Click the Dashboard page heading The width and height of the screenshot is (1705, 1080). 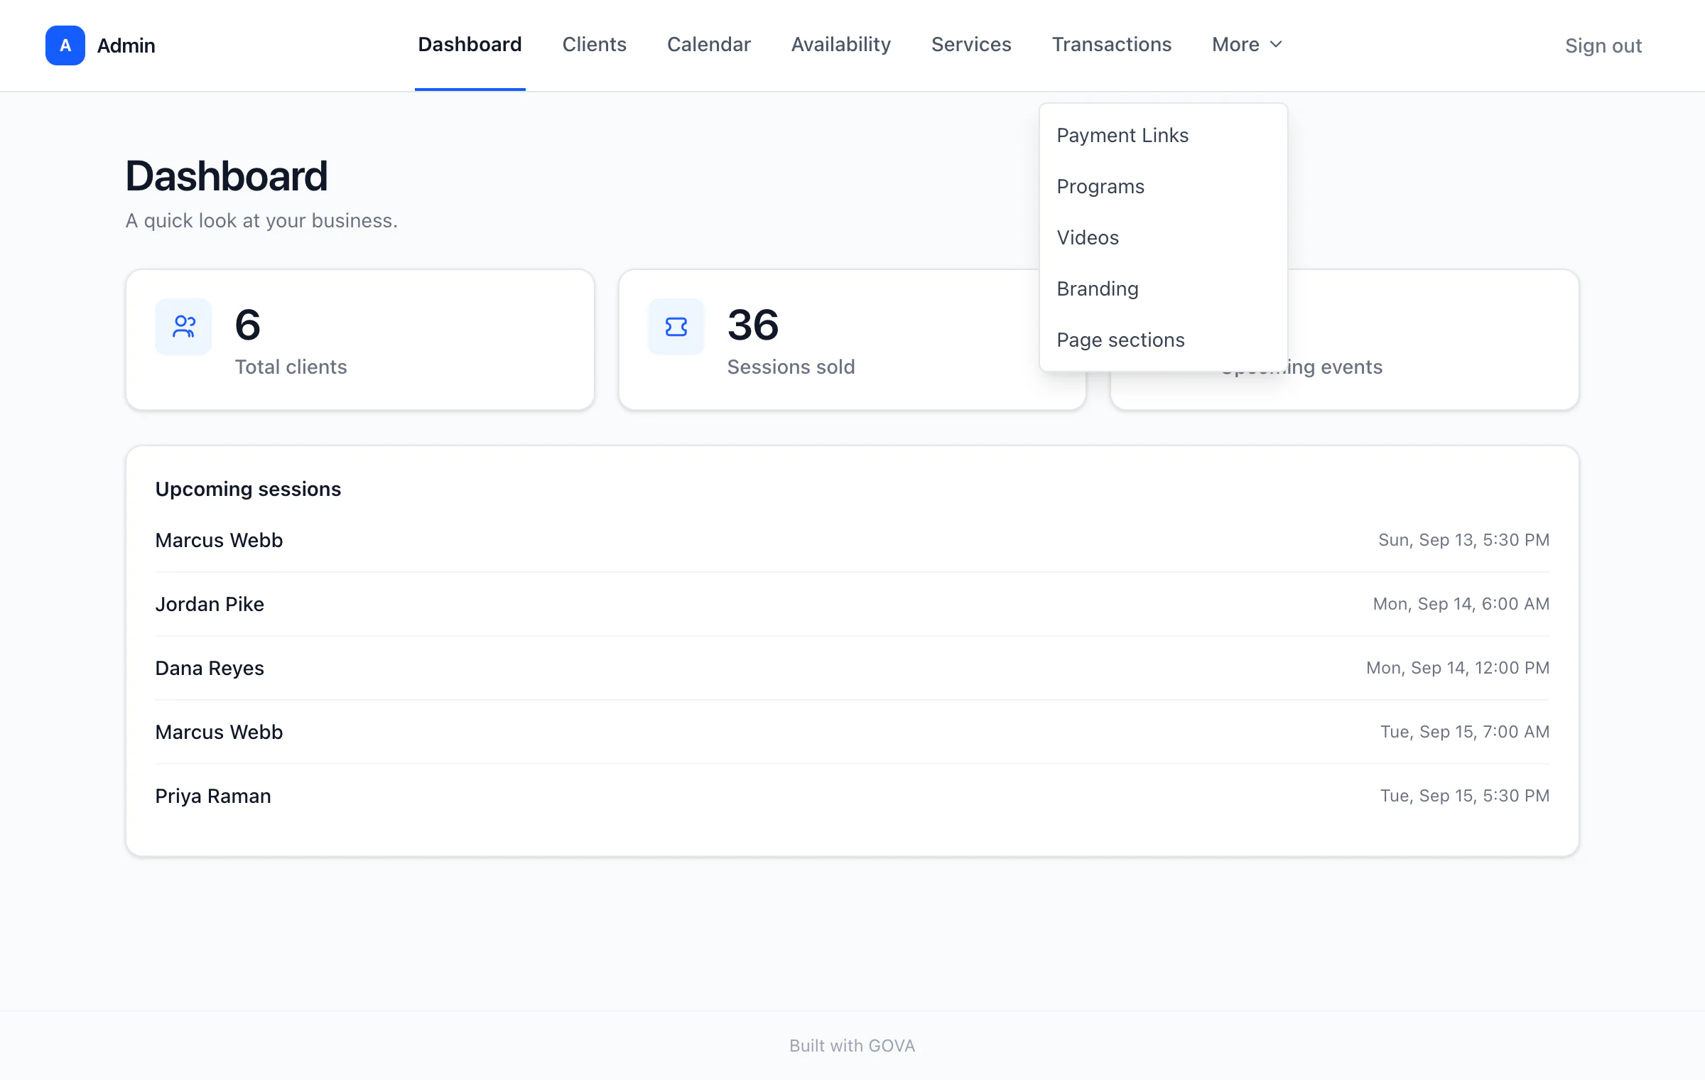pos(227,175)
